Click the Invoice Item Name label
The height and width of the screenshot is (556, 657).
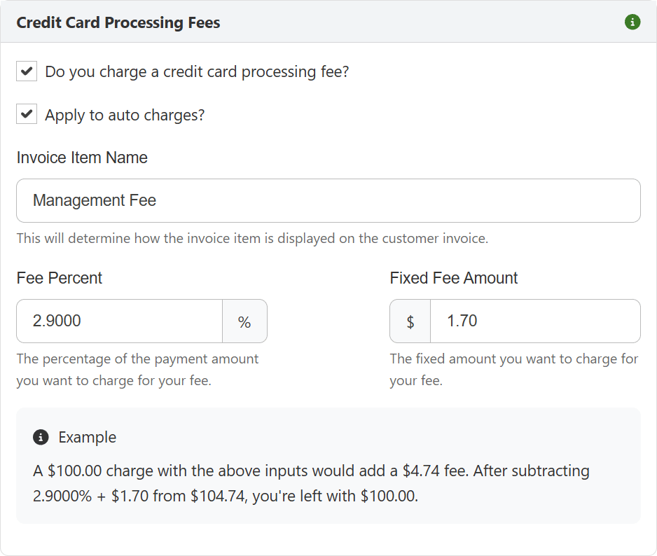point(82,158)
